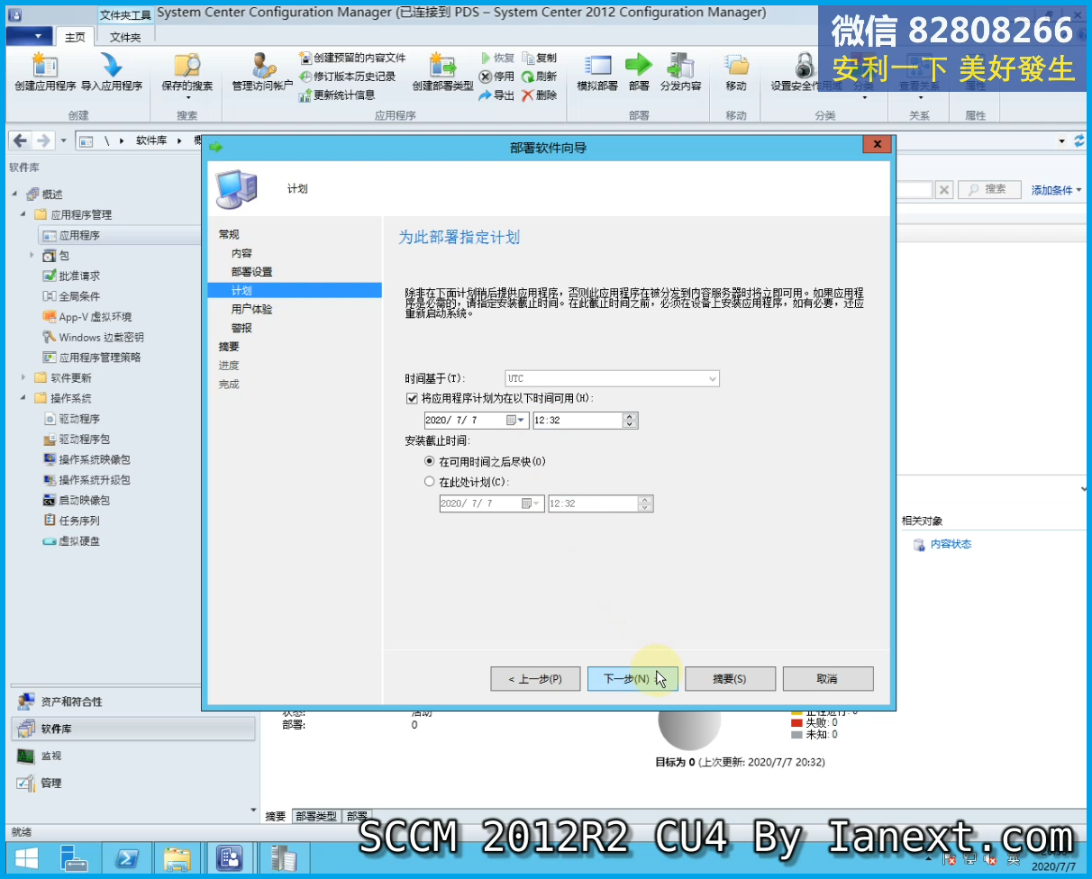The width and height of the screenshot is (1092, 879).
Task: Click the Export (导出) ribbon icon
Action: 496,95
